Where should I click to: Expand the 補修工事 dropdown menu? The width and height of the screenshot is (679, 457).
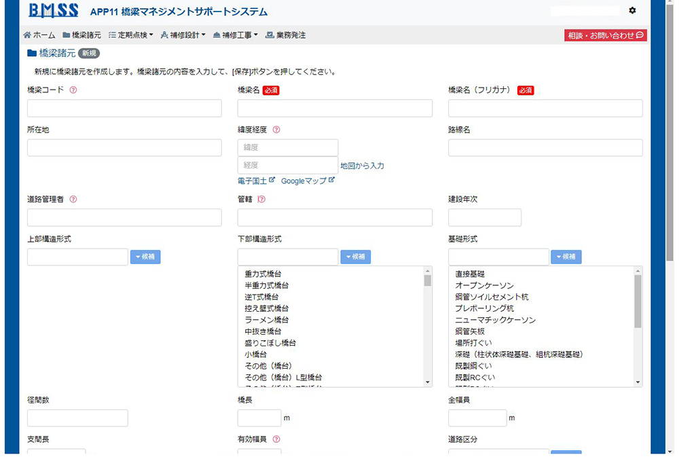[235, 35]
